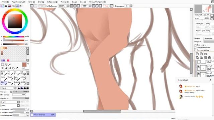Swap foreground and background colors
214x120 pixels.
[28, 64]
